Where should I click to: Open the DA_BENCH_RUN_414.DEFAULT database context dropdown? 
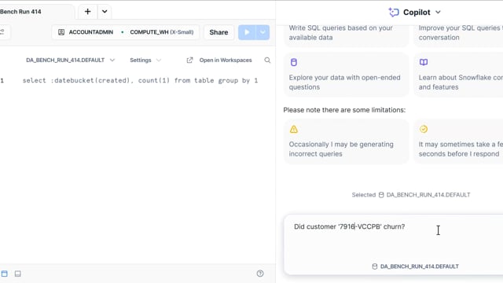tap(70, 60)
